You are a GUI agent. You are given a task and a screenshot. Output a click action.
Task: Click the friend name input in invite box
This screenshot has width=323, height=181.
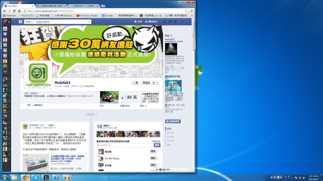point(125,145)
